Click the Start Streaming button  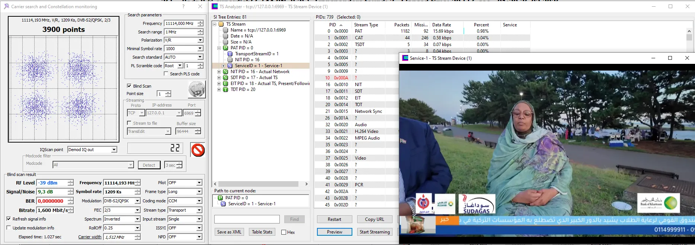click(x=375, y=232)
